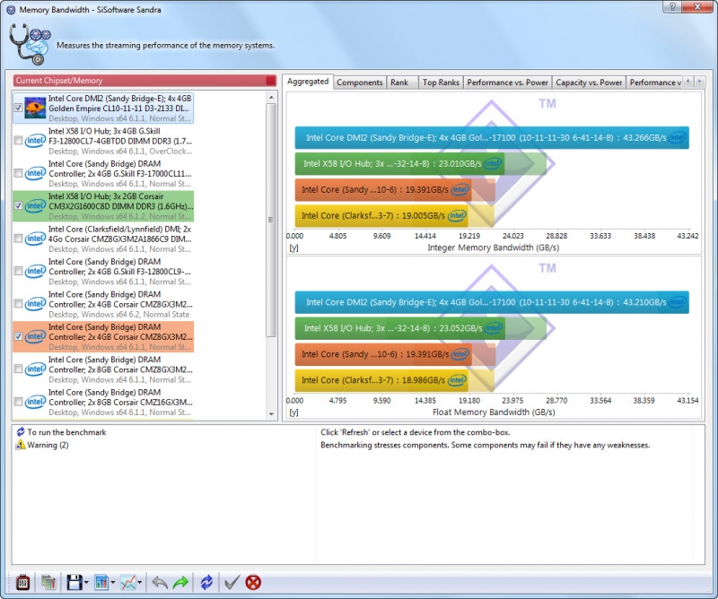The width and height of the screenshot is (718, 599).
Task: Select the Aggregated tab
Action: 308,82
